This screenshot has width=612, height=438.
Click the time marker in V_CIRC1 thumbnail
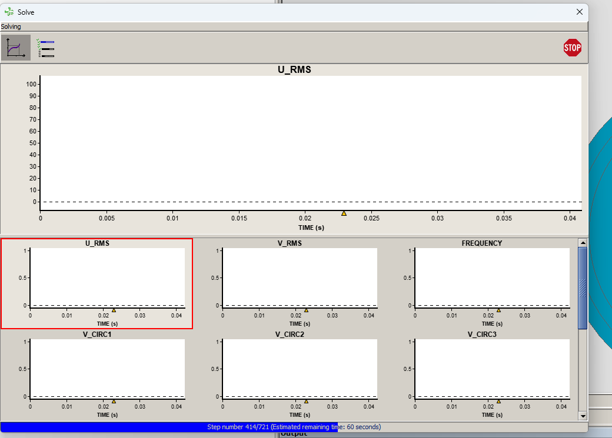tap(114, 402)
